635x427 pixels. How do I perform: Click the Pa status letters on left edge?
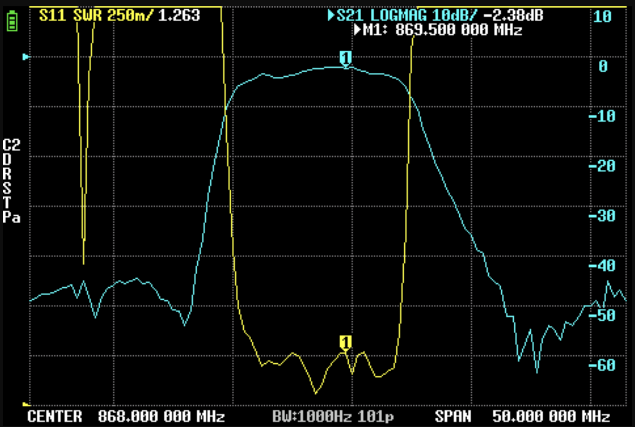pyautogui.click(x=11, y=217)
